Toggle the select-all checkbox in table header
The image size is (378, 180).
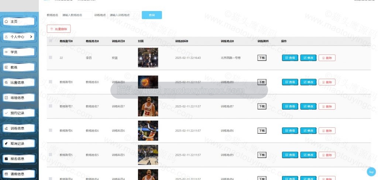tap(50, 41)
